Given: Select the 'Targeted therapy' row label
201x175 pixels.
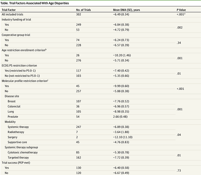Looking at the screenshot, I should [x=18, y=158].
